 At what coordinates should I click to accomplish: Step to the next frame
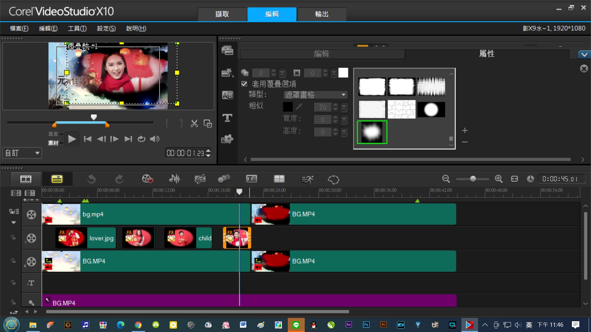click(x=115, y=139)
